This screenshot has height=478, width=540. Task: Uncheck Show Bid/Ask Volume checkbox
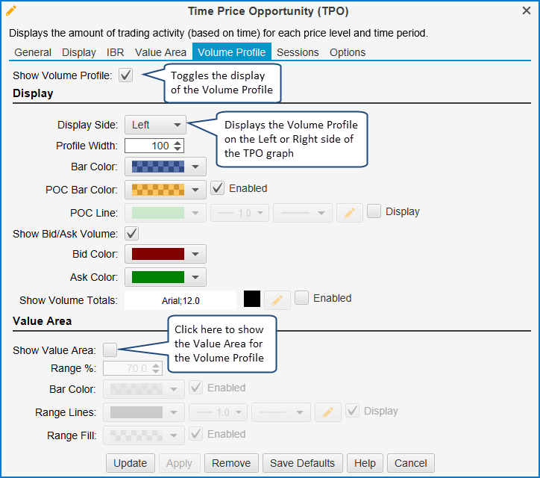[132, 234]
